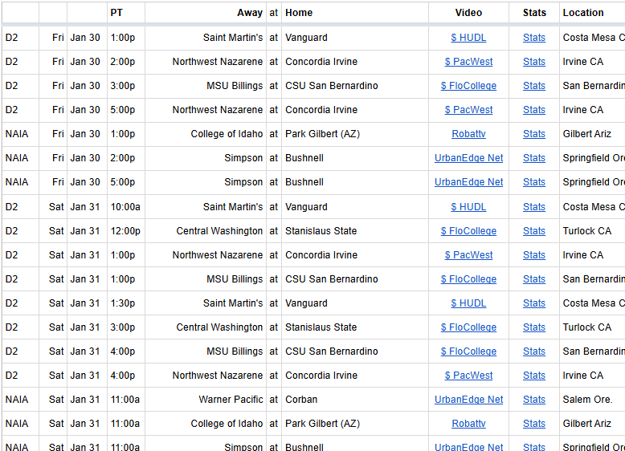
Task: Open $ PacWest video for Saturday 1:00p Concordia Irvine game
Action: [468, 255]
